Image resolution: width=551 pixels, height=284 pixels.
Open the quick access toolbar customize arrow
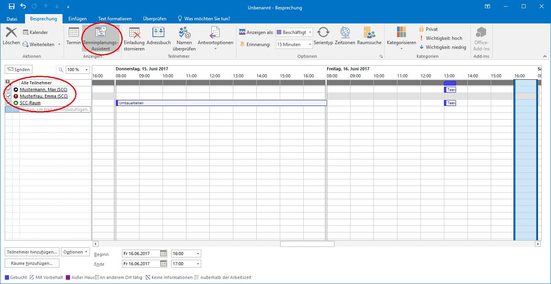coord(68,7)
